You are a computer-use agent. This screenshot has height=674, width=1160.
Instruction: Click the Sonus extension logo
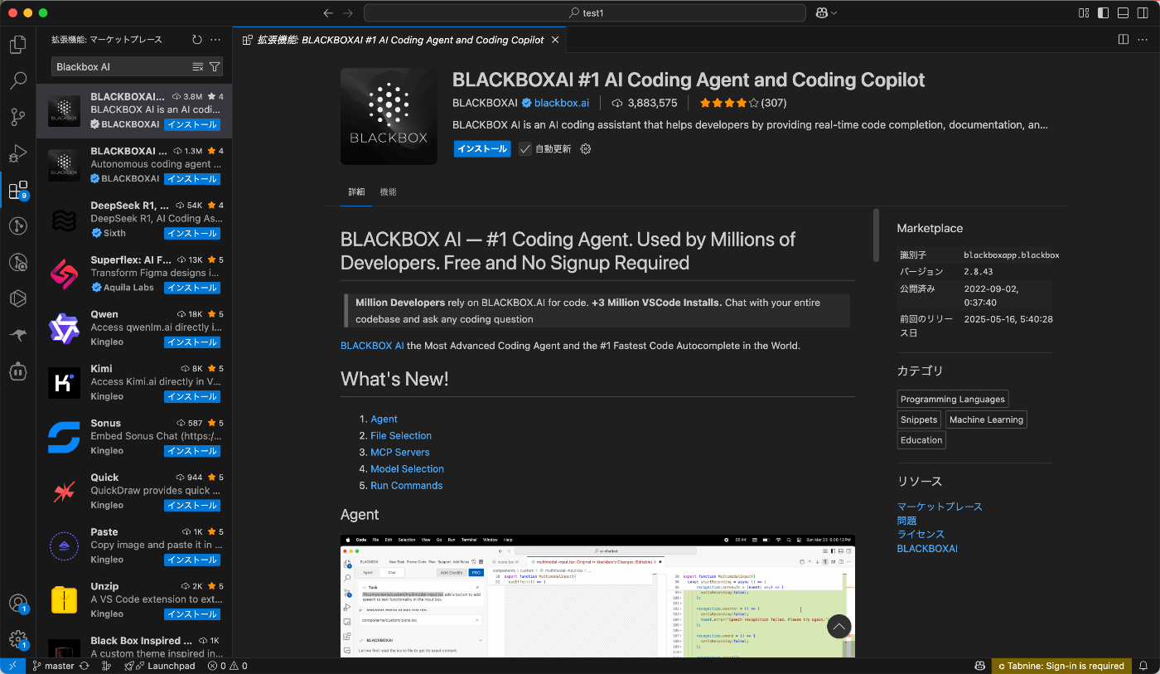click(64, 437)
